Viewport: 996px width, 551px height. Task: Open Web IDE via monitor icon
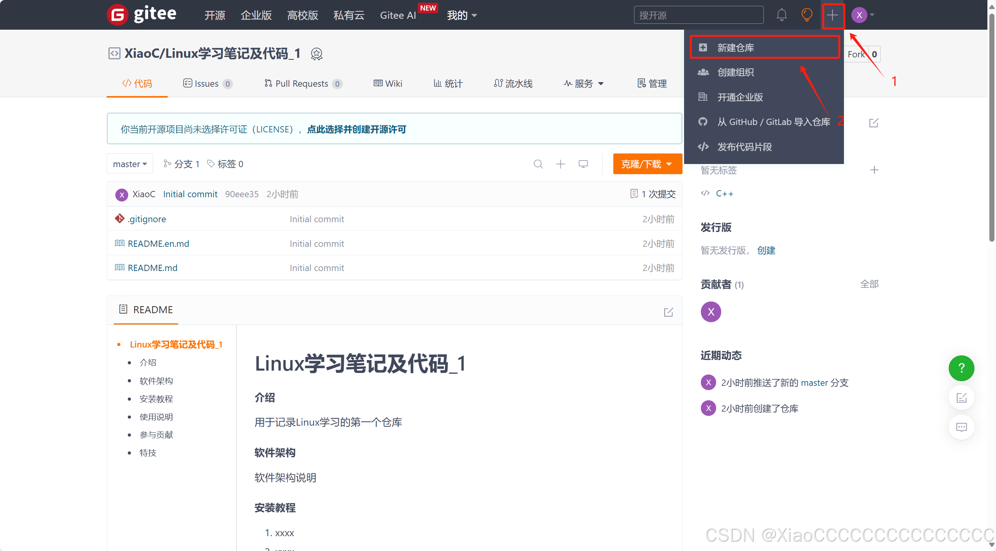[583, 164]
